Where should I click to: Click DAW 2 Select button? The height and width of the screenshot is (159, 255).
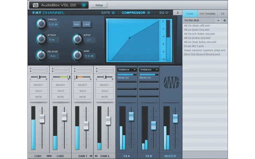104,85
